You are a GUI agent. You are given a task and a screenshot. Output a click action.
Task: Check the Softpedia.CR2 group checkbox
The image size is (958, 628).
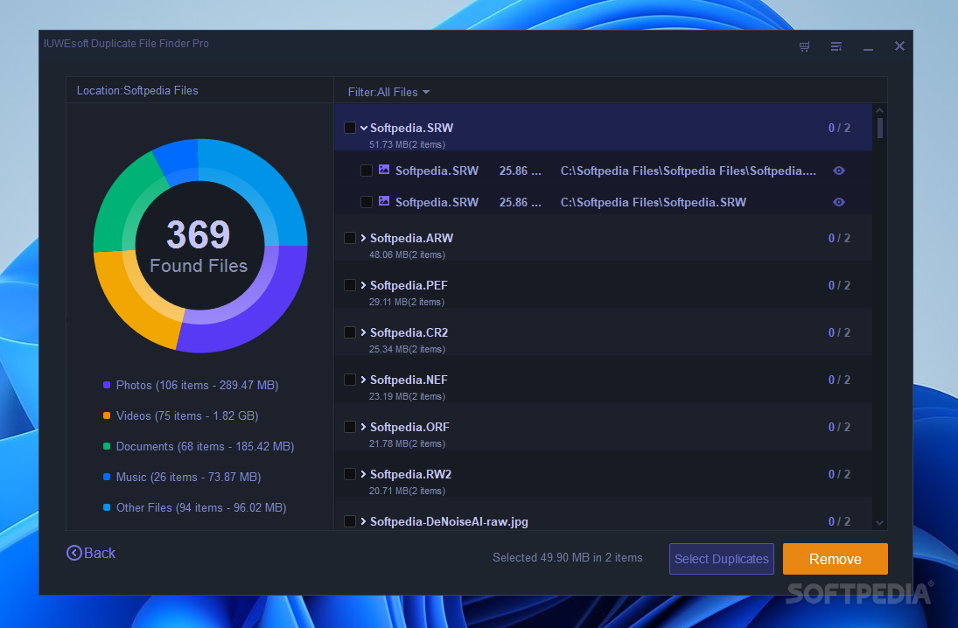(x=350, y=332)
